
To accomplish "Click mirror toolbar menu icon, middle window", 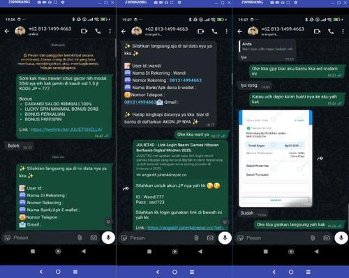I will [192, 272].
